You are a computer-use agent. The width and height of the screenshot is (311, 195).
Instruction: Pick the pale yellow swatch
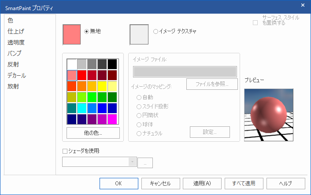[x=112, y=86]
